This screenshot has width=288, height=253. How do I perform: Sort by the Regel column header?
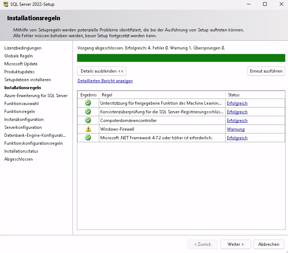point(162,95)
